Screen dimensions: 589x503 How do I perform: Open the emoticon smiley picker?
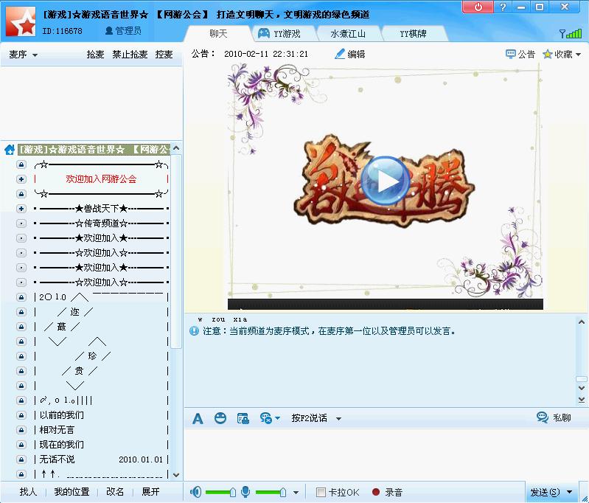coord(220,418)
